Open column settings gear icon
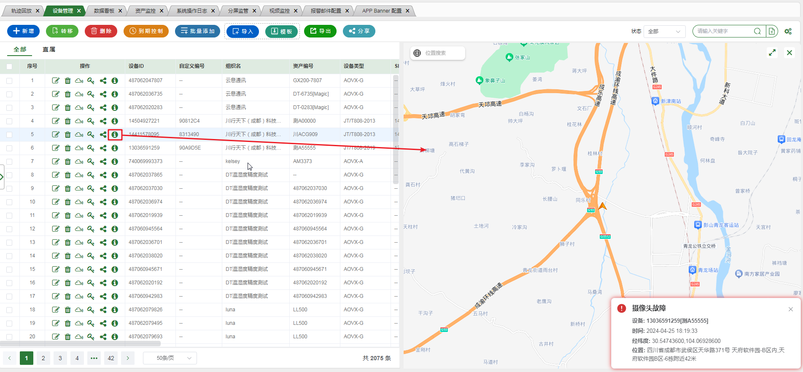The image size is (803, 372). (788, 31)
